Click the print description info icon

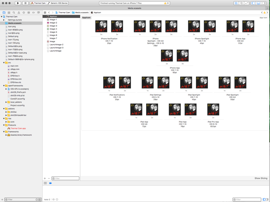(x=57, y=200)
